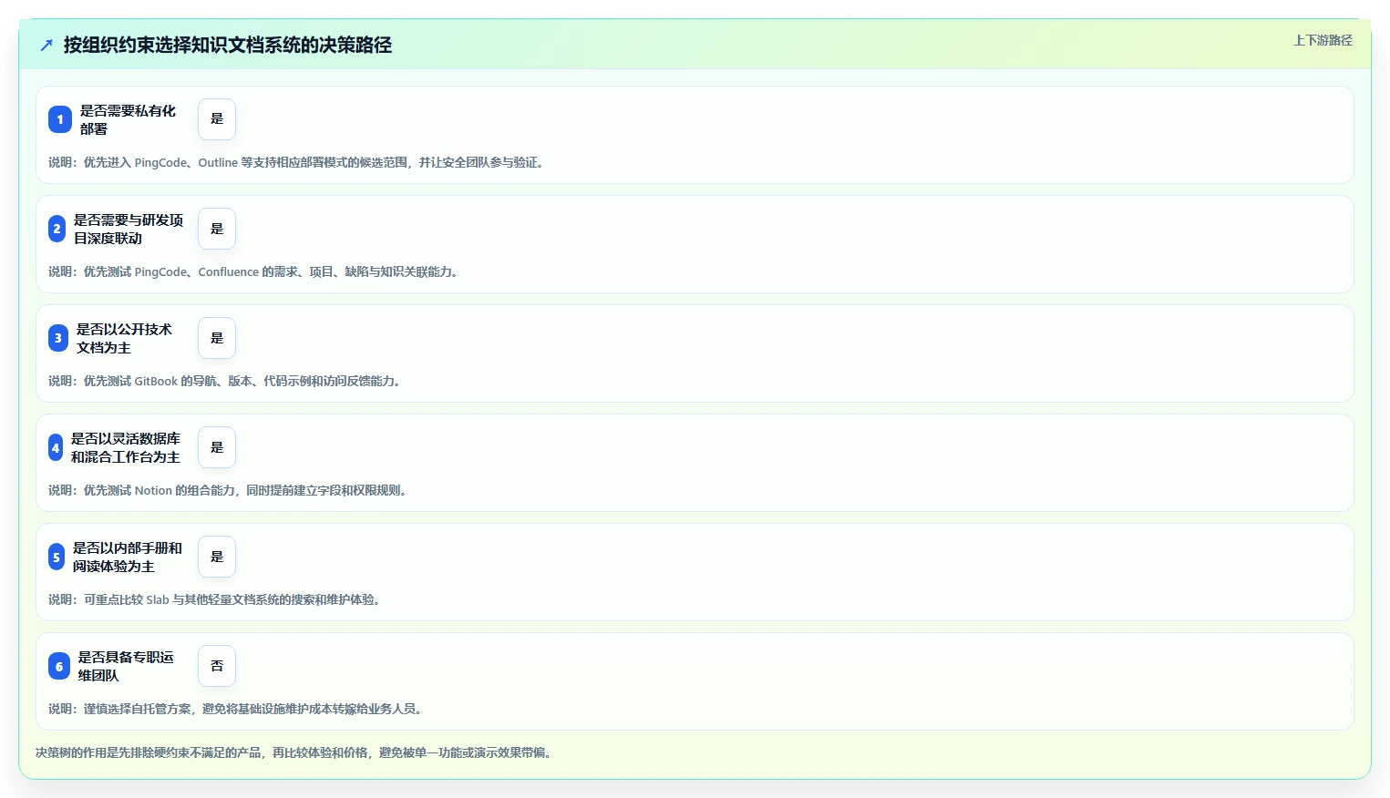Click the question text 是否具备专职运维团队
Screen dimensions: 1390x798
126,666
